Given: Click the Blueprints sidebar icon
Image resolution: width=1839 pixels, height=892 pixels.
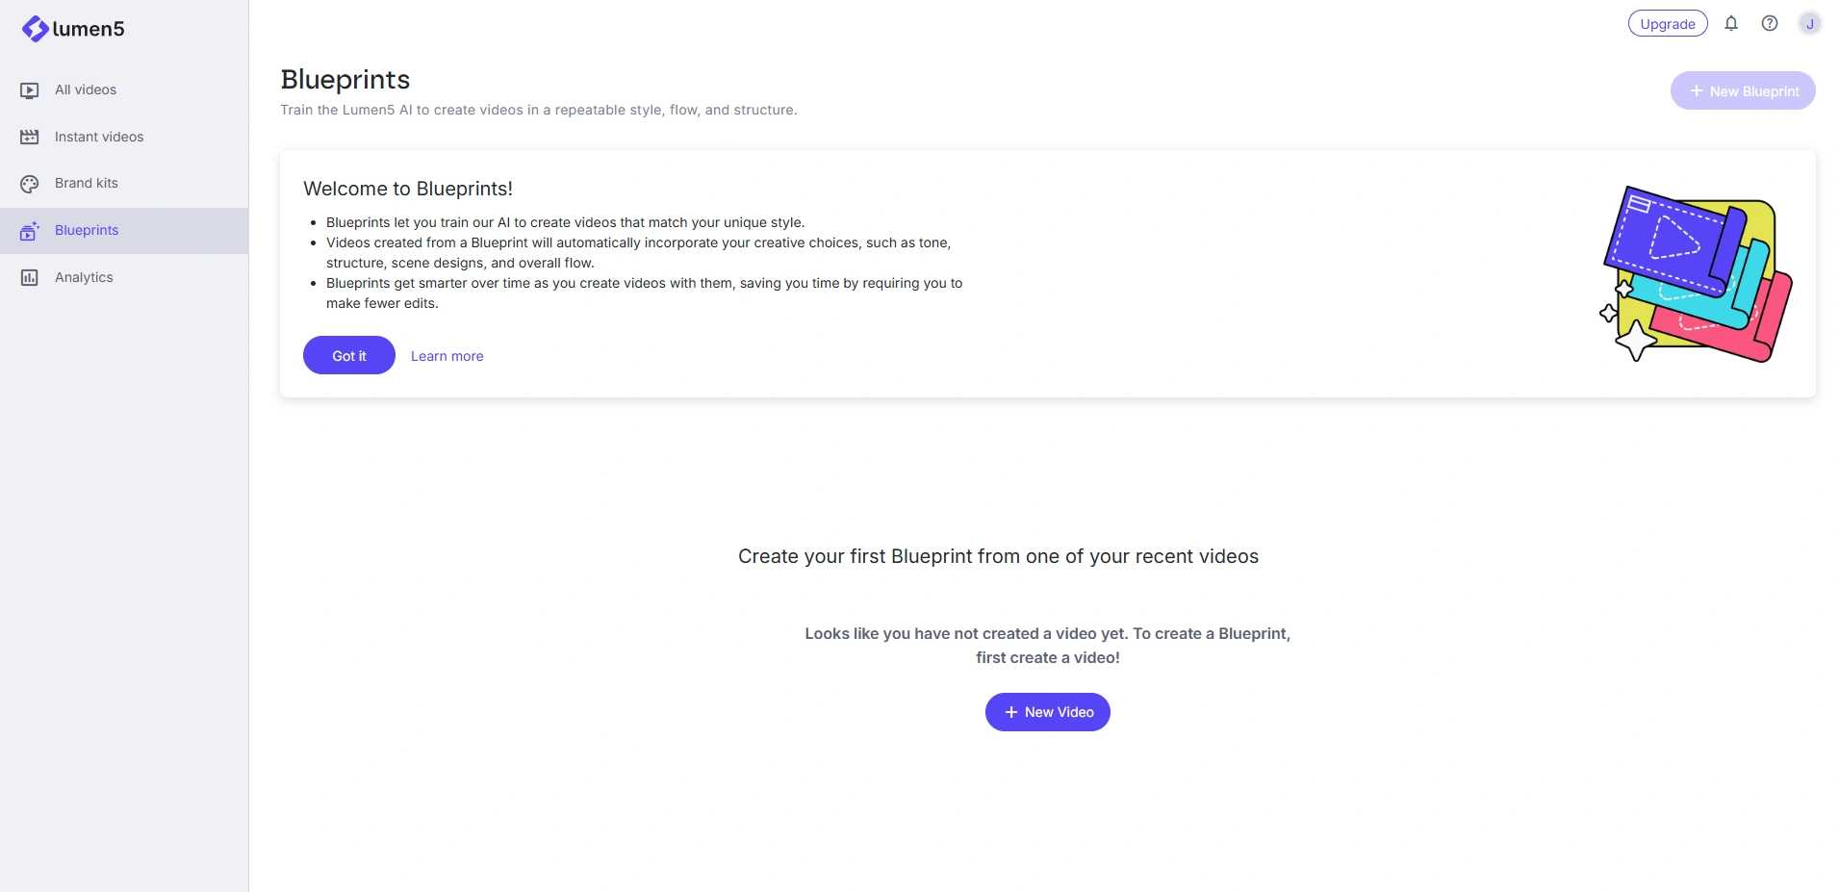Looking at the screenshot, I should tap(30, 231).
